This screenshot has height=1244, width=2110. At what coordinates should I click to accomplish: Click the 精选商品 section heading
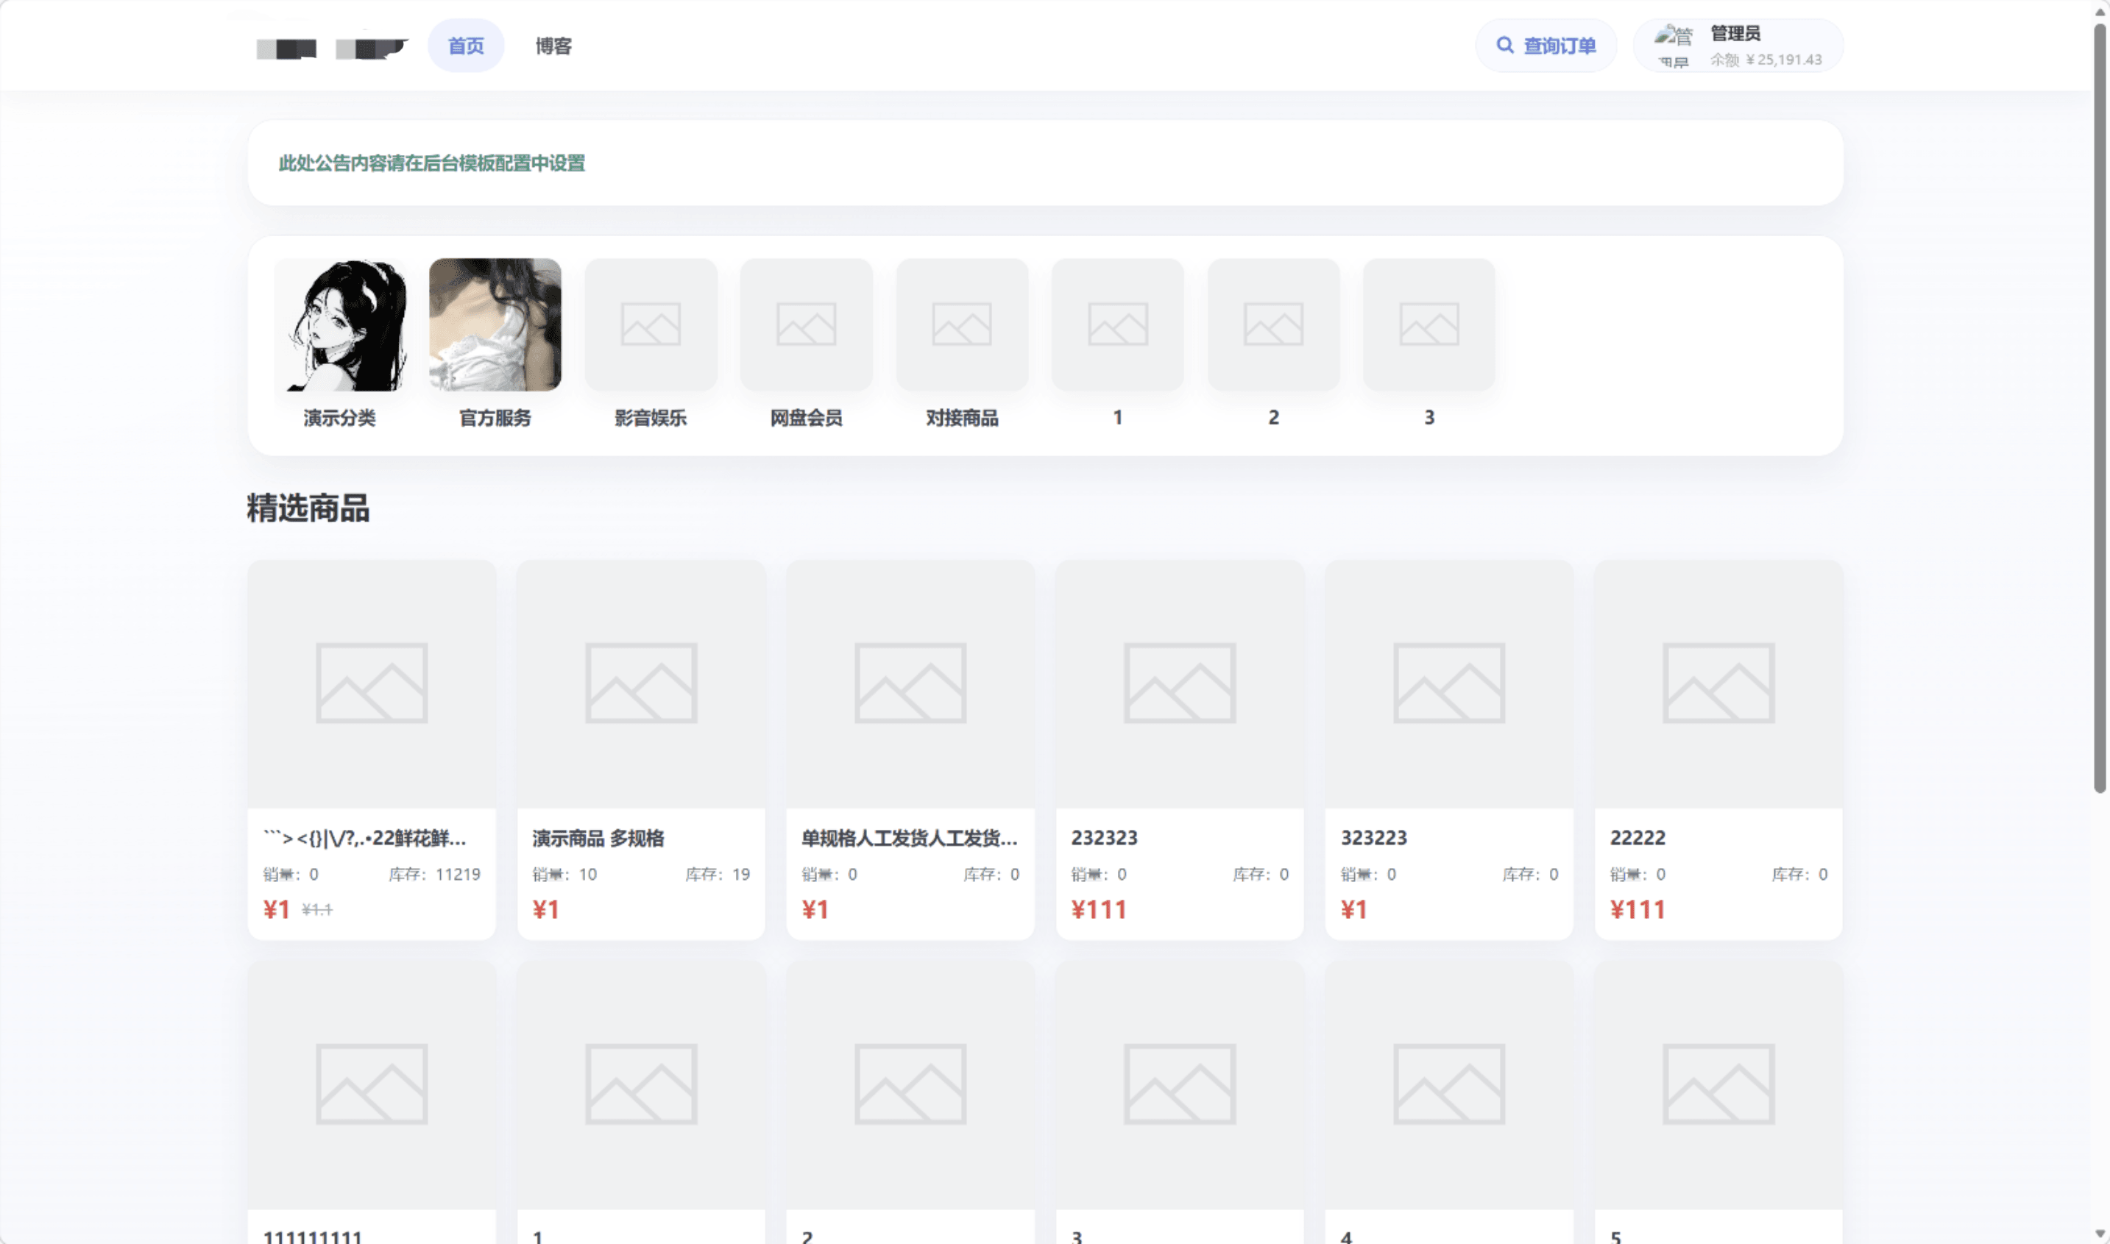[x=308, y=508]
